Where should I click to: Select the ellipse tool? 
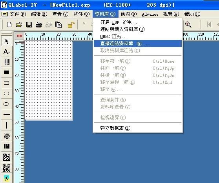click(7, 104)
